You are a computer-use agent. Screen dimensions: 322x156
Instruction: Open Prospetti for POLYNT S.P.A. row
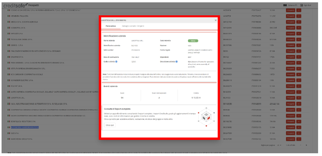[290, 86]
